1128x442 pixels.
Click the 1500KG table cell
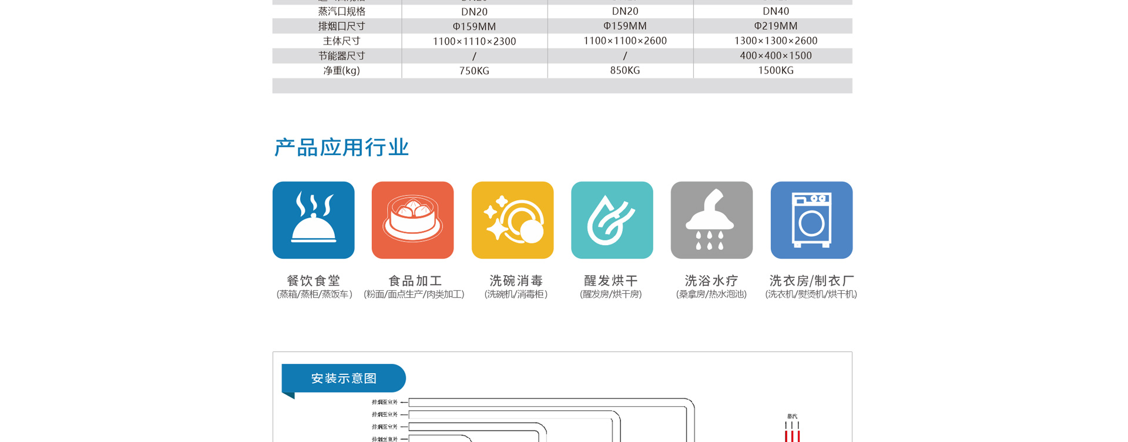pyautogui.click(x=775, y=71)
